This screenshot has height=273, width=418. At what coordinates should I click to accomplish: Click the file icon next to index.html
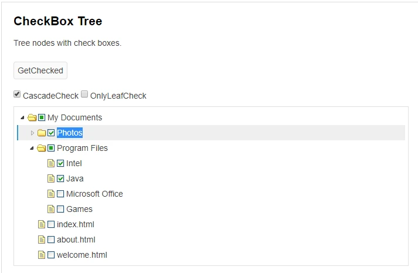pyautogui.click(x=42, y=224)
